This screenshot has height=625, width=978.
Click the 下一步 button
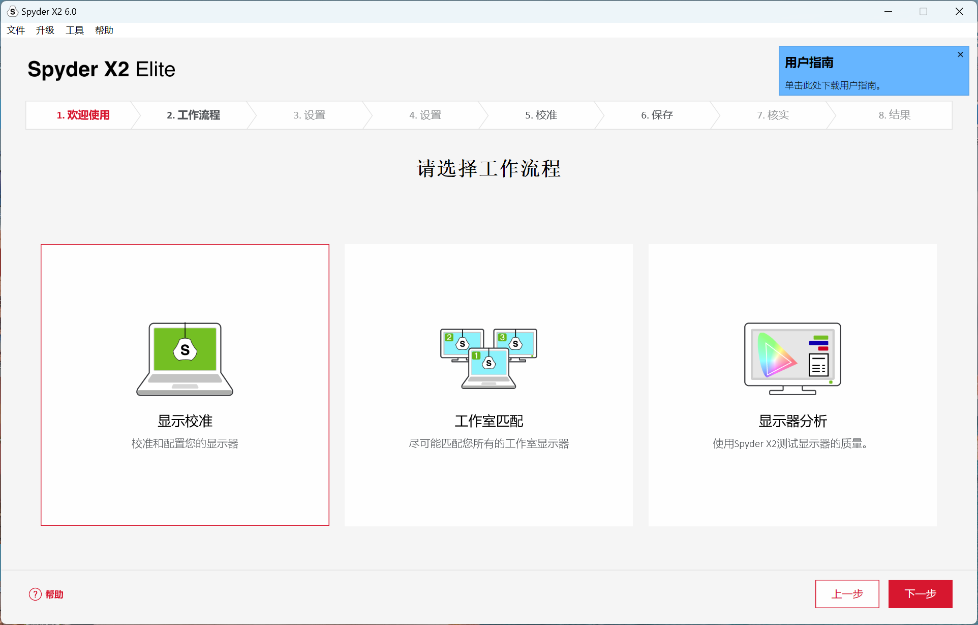coord(920,593)
